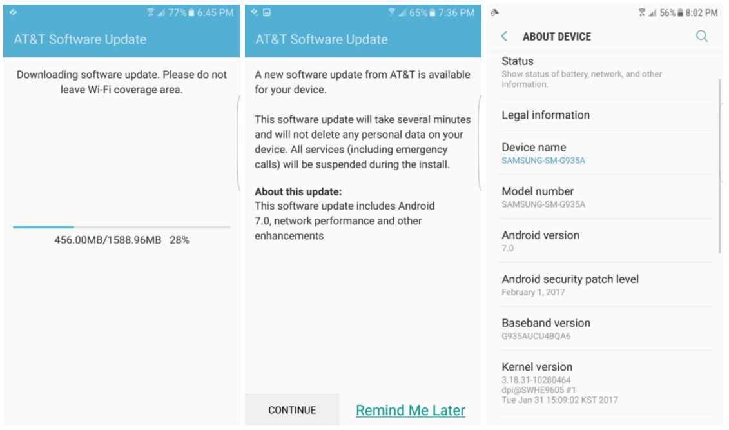The height and width of the screenshot is (430, 729).
Task: Choose Remind Me Later link
Action: [x=411, y=410]
